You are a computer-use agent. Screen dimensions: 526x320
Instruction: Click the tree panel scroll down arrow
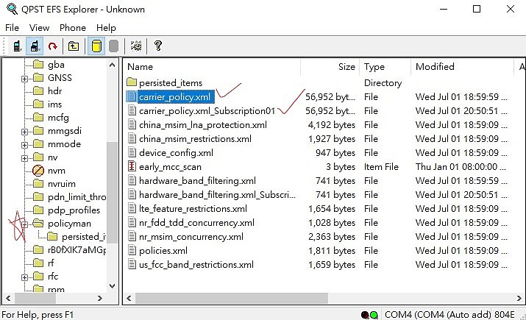(x=112, y=286)
